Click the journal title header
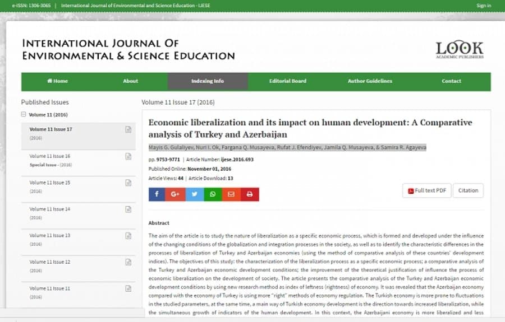This screenshot has height=322, width=505. point(128,49)
